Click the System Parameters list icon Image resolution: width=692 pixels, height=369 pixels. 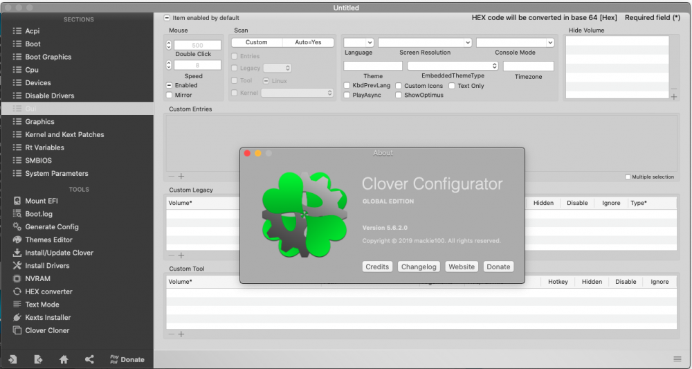pos(17,173)
